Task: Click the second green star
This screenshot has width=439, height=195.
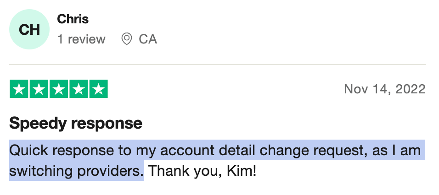Action: 39,89
